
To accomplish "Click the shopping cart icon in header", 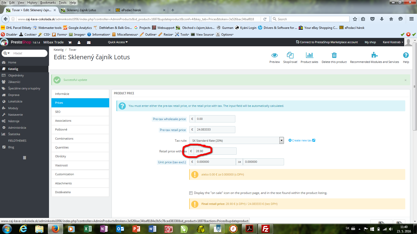I will point(70,42).
